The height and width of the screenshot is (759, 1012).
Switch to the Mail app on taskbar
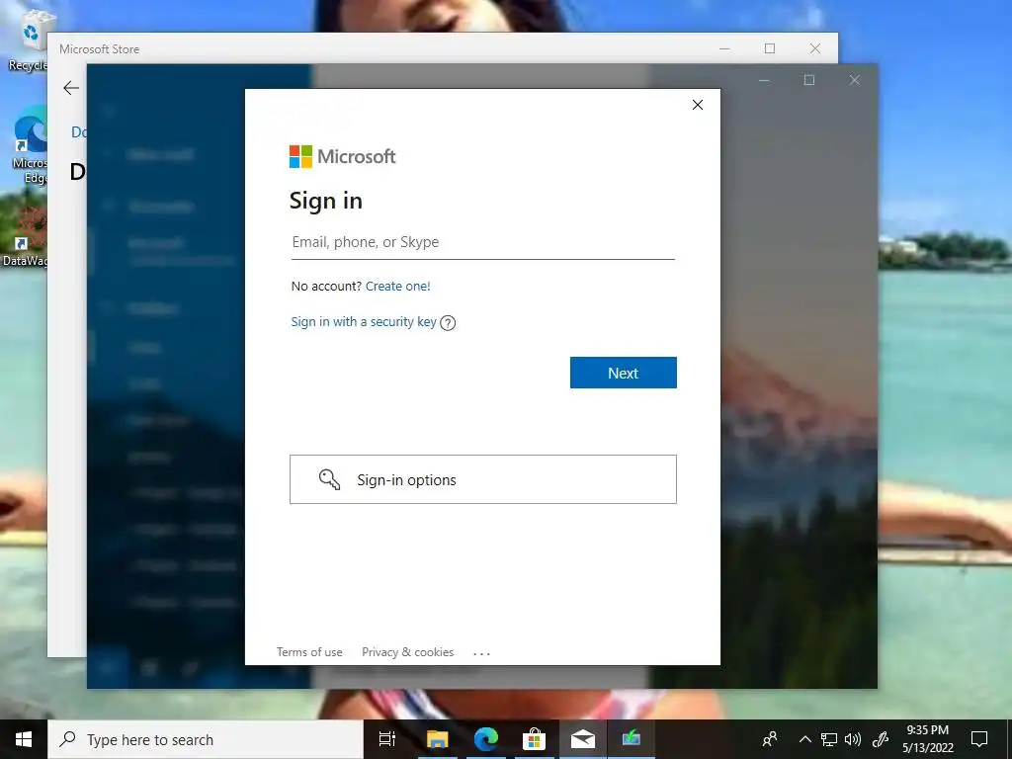point(583,739)
